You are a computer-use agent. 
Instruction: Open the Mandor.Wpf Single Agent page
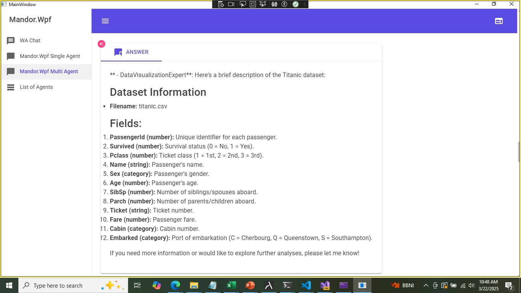click(x=50, y=56)
